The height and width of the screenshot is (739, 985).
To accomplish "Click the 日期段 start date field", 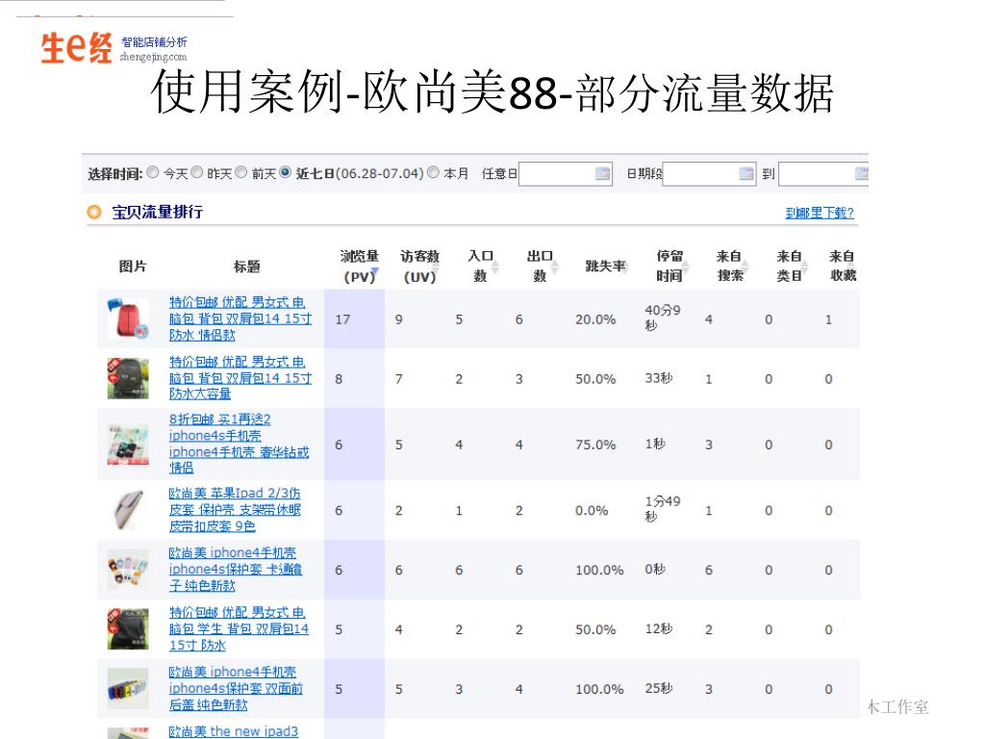I will (709, 174).
